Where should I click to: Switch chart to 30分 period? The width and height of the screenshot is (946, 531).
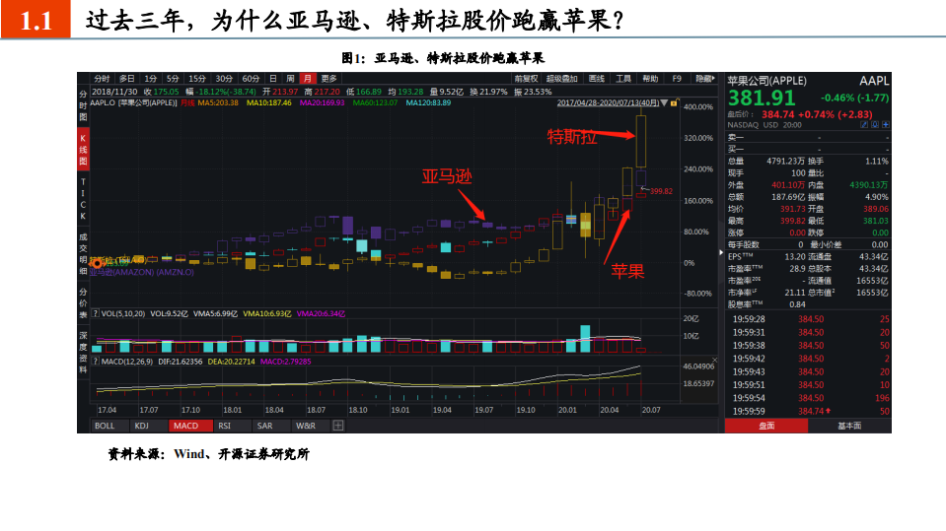pos(224,79)
